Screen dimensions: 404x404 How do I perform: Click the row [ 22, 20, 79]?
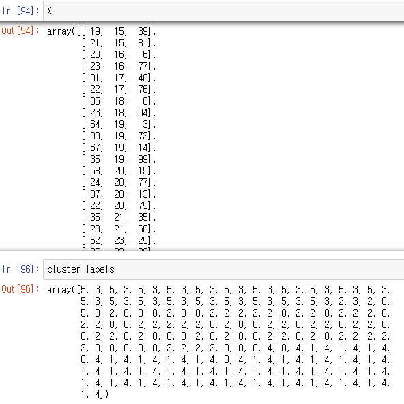coord(119,206)
